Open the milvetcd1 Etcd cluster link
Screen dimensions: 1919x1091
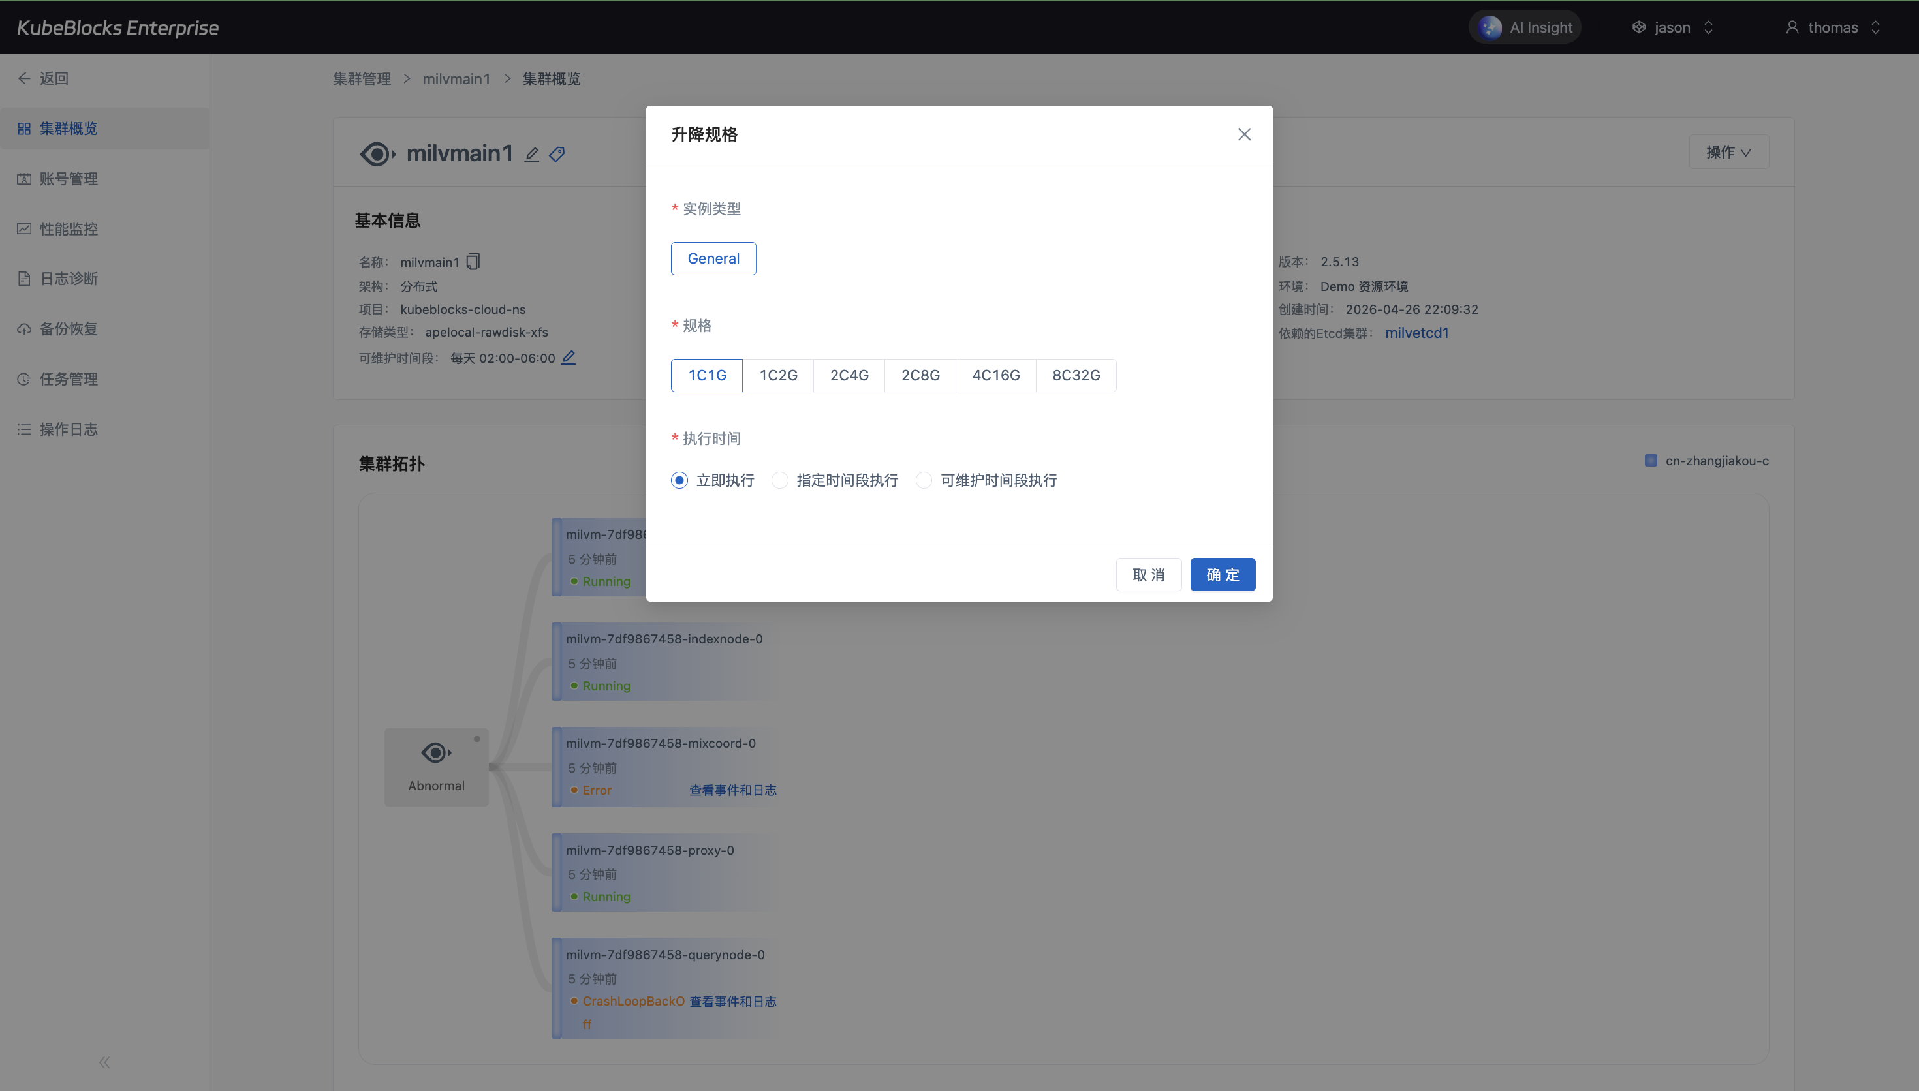1416,333
